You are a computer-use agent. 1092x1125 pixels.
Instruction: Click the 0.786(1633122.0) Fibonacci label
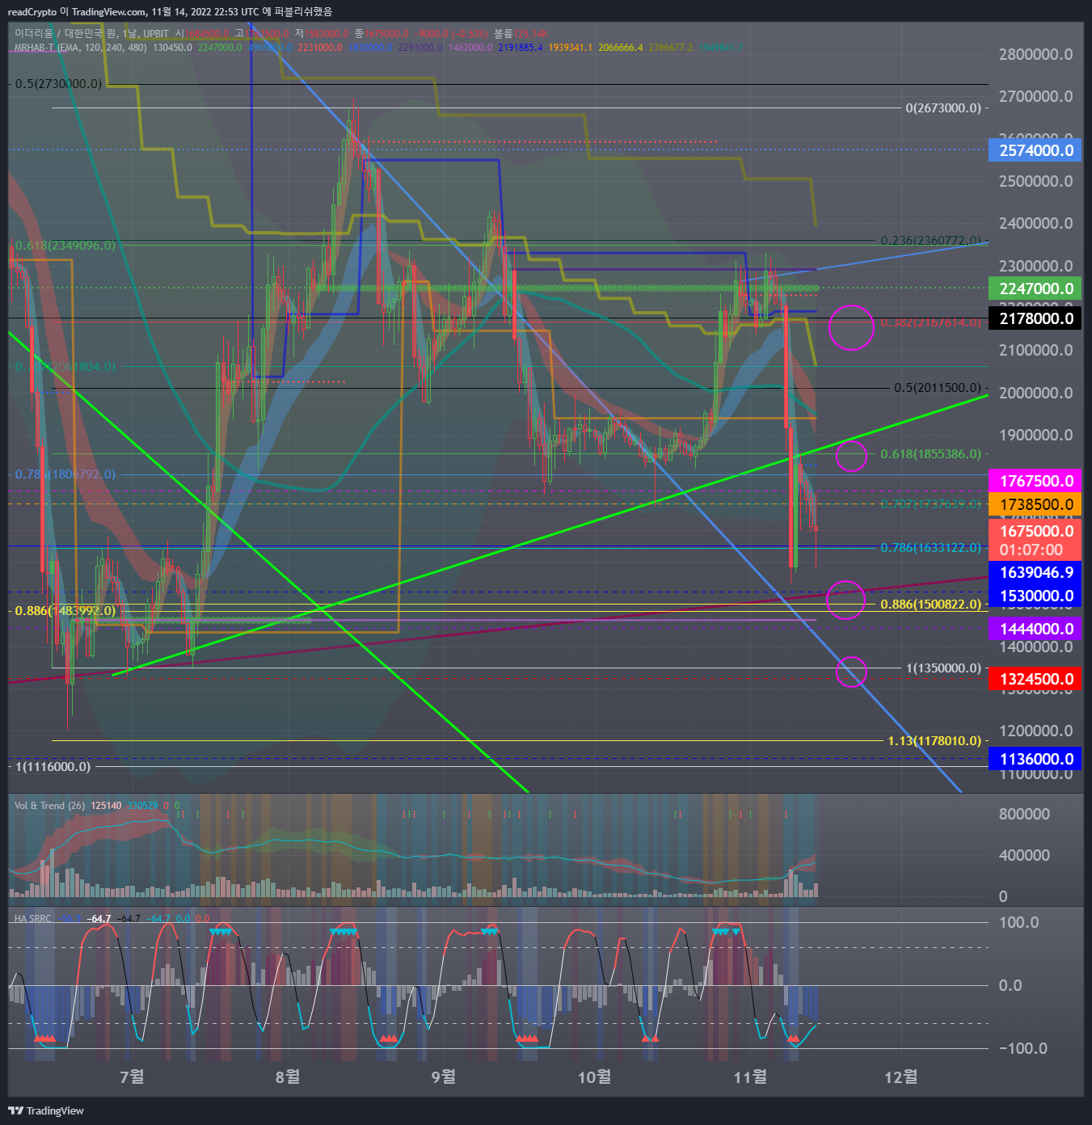[x=930, y=547]
